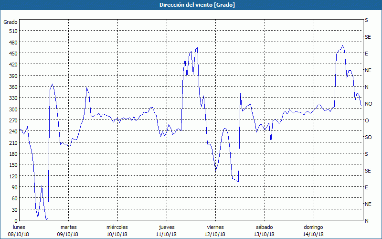Click the "lunes" day label
The image size is (382, 239).
(x=19, y=227)
